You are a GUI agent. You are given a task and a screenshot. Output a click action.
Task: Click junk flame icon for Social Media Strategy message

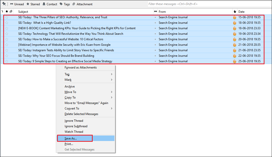(235, 61)
